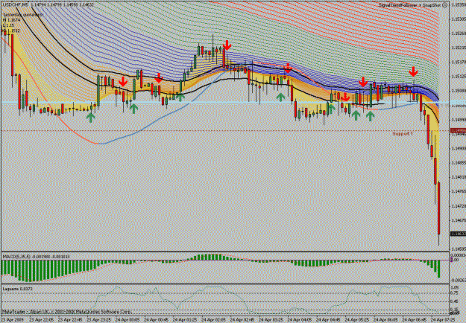The height and width of the screenshot is (323, 466).
Task: Click the 24 Apr 00:05 time label
Action: pyautogui.click(x=126, y=320)
